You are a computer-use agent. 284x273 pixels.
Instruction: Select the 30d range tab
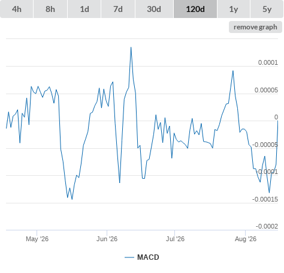point(154,9)
